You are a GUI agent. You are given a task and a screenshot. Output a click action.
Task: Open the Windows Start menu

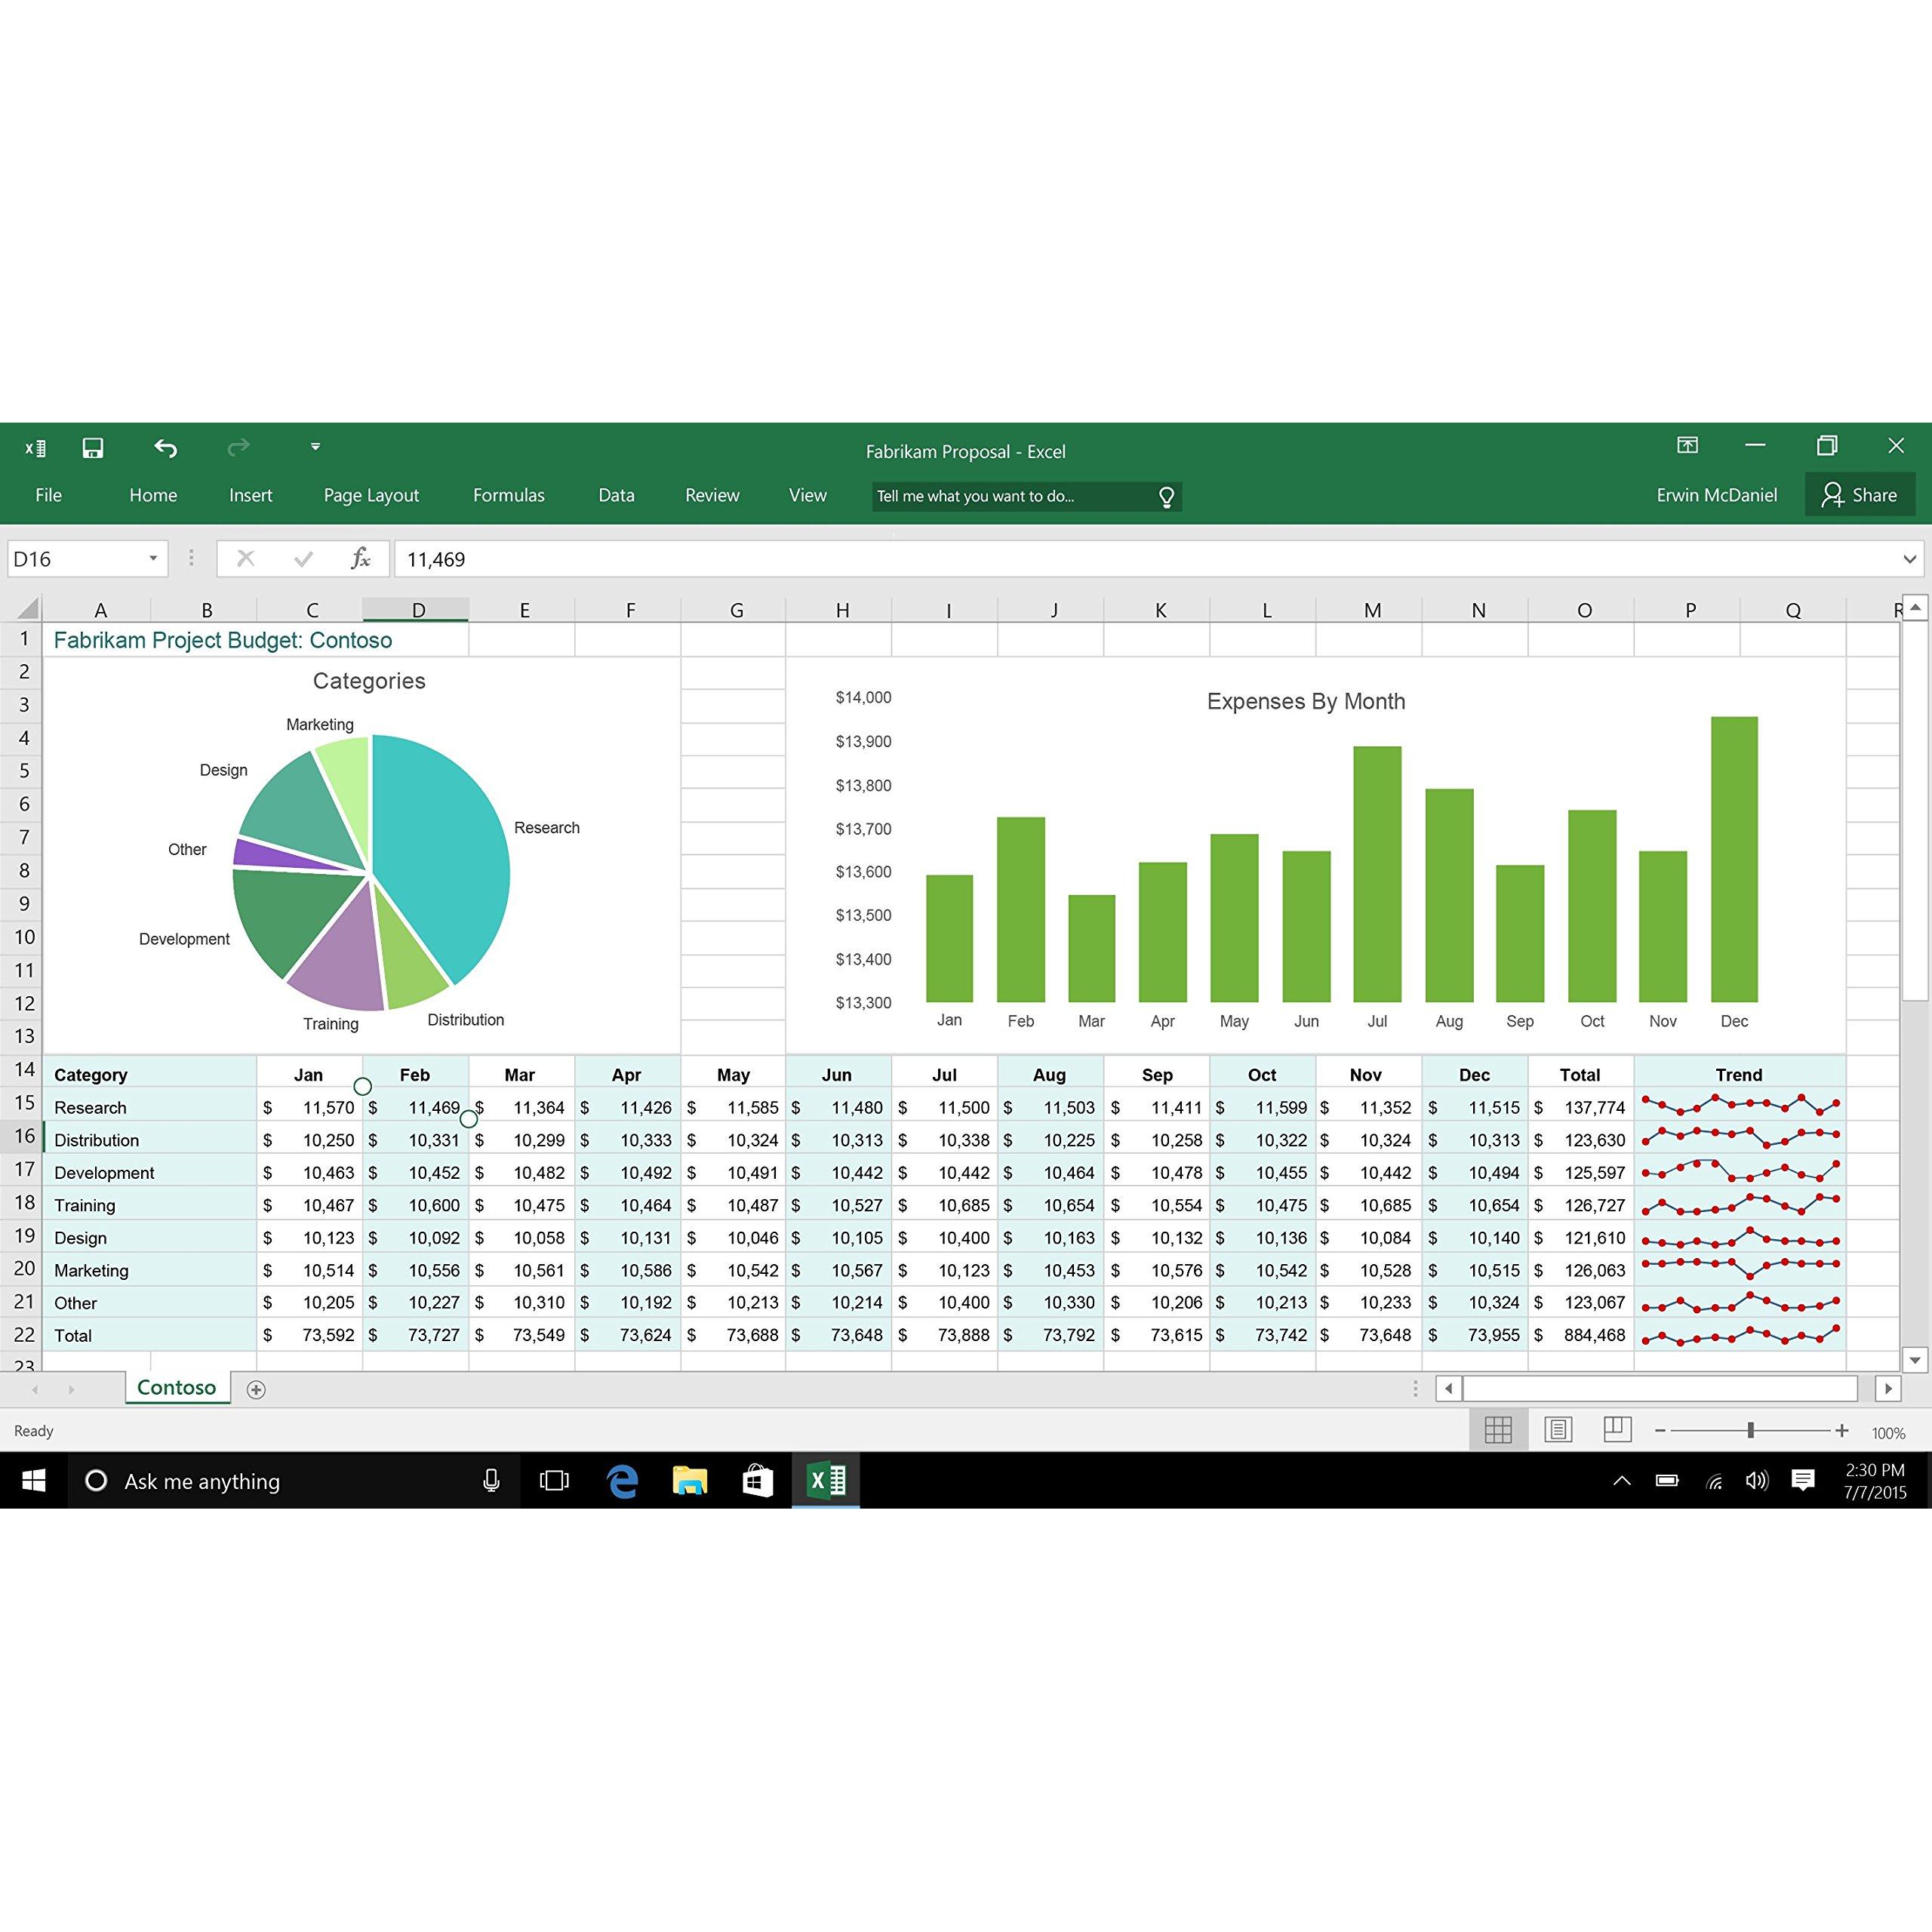pyautogui.click(x=34, y=1480)
